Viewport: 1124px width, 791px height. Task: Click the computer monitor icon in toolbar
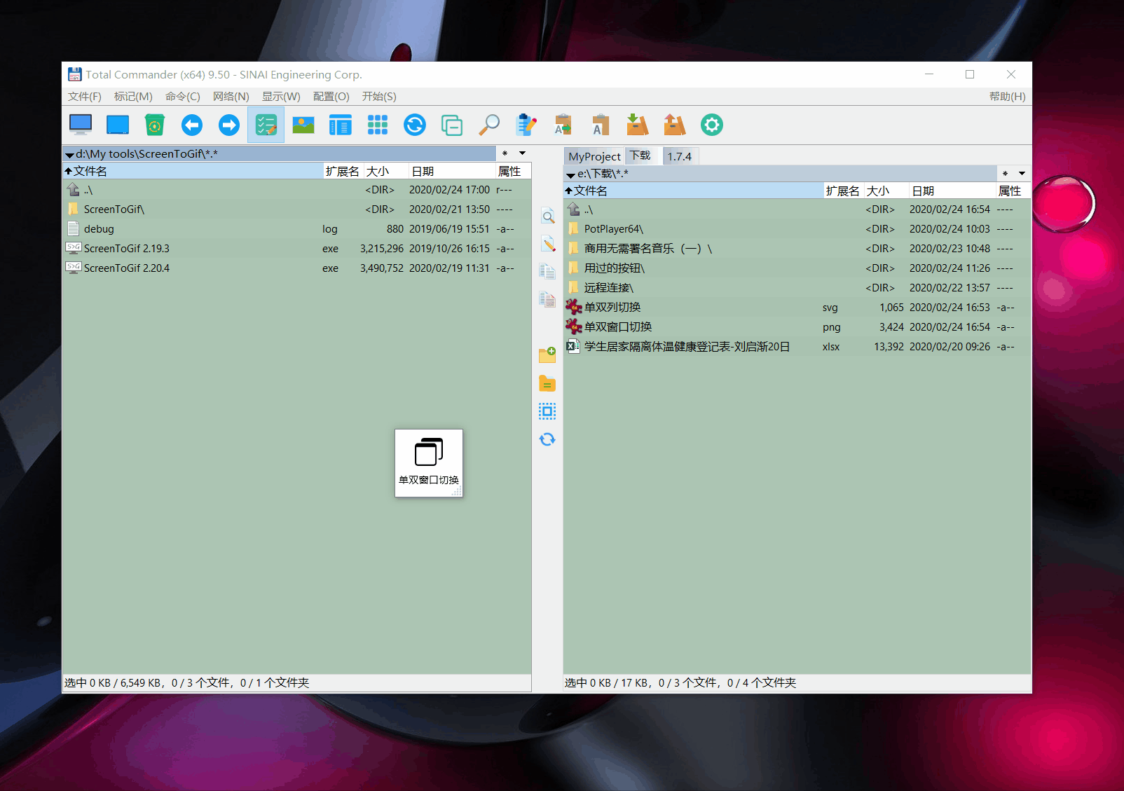pos(81,125)
